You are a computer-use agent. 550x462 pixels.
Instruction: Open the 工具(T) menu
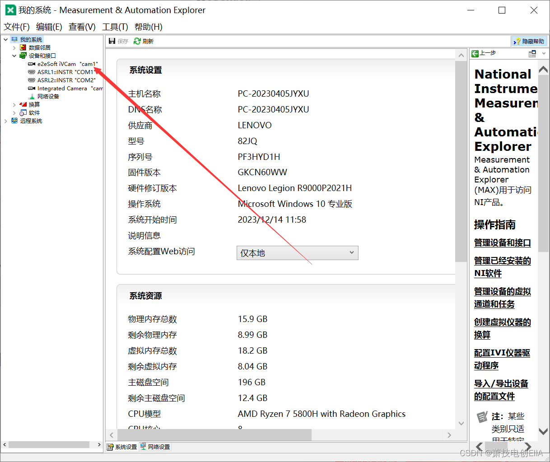115,27
